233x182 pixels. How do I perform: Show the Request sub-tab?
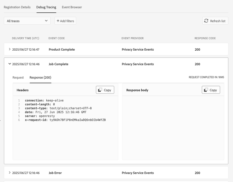point(18,77)
